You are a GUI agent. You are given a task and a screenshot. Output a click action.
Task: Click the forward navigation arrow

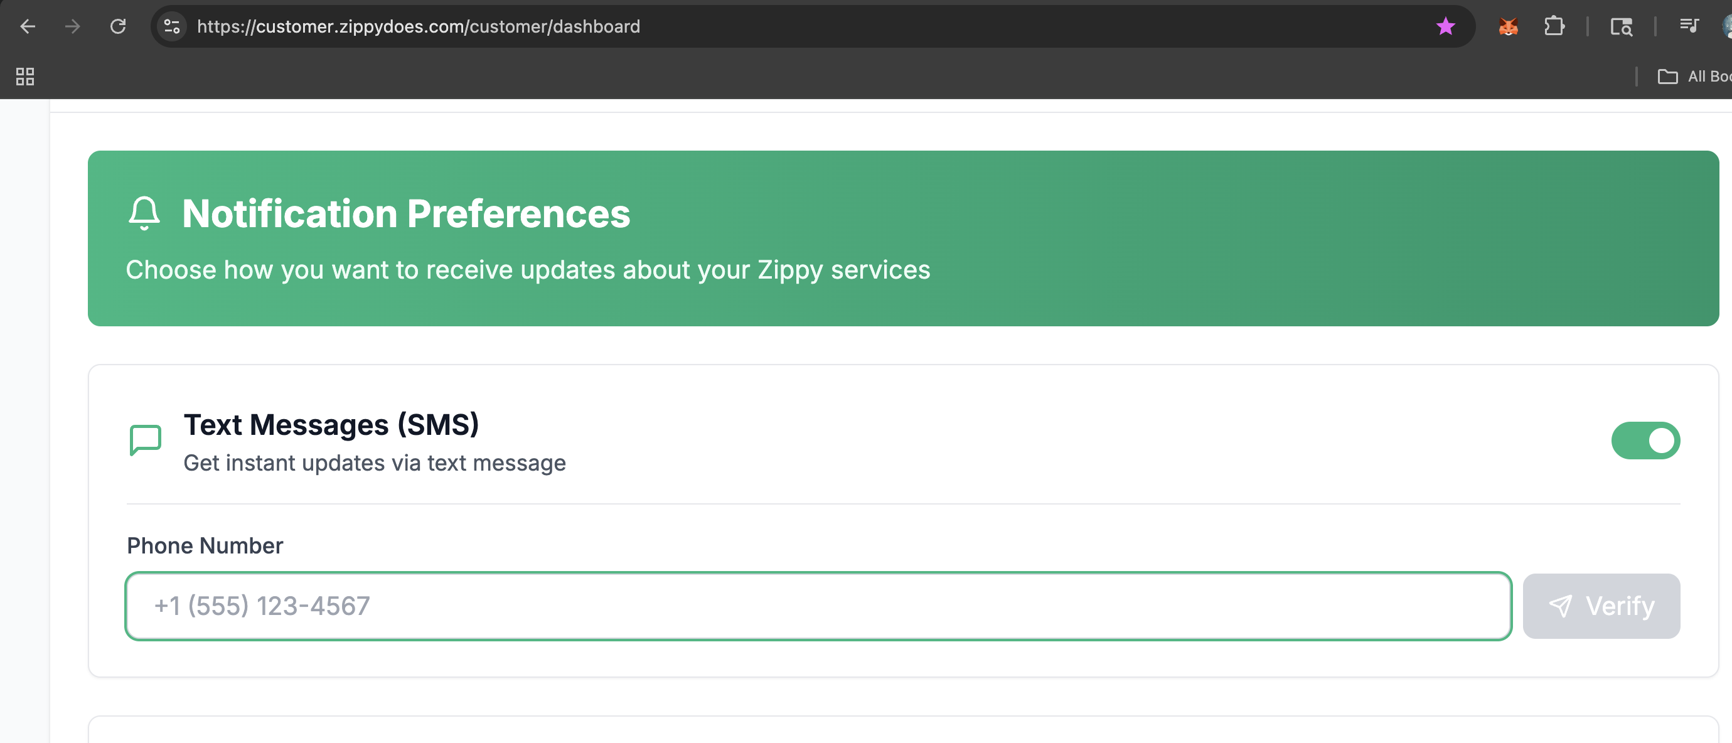(x=73, y=26)
